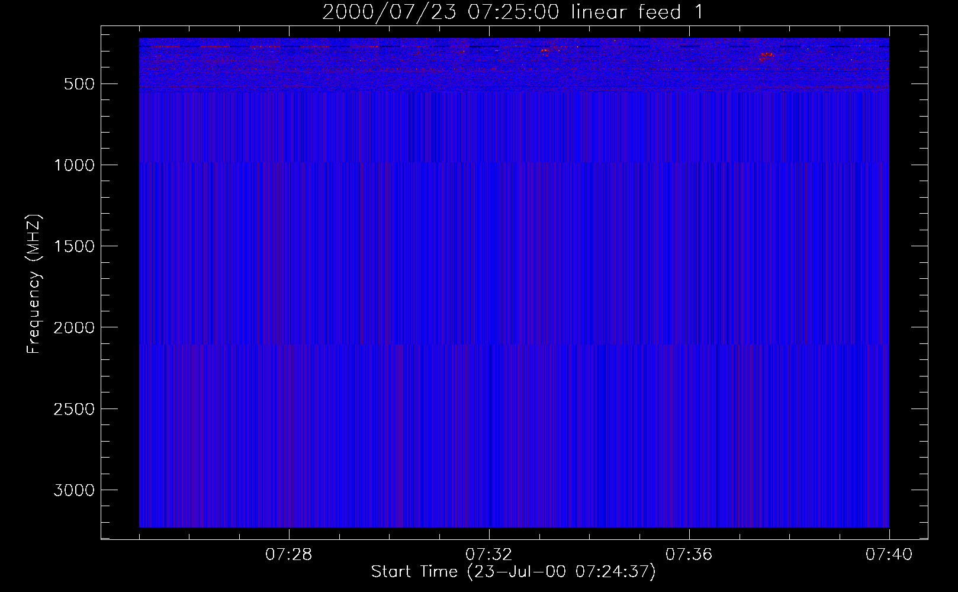Click the 500 frequency tick label
958x592 pixels.
click(x=79, y=84)
